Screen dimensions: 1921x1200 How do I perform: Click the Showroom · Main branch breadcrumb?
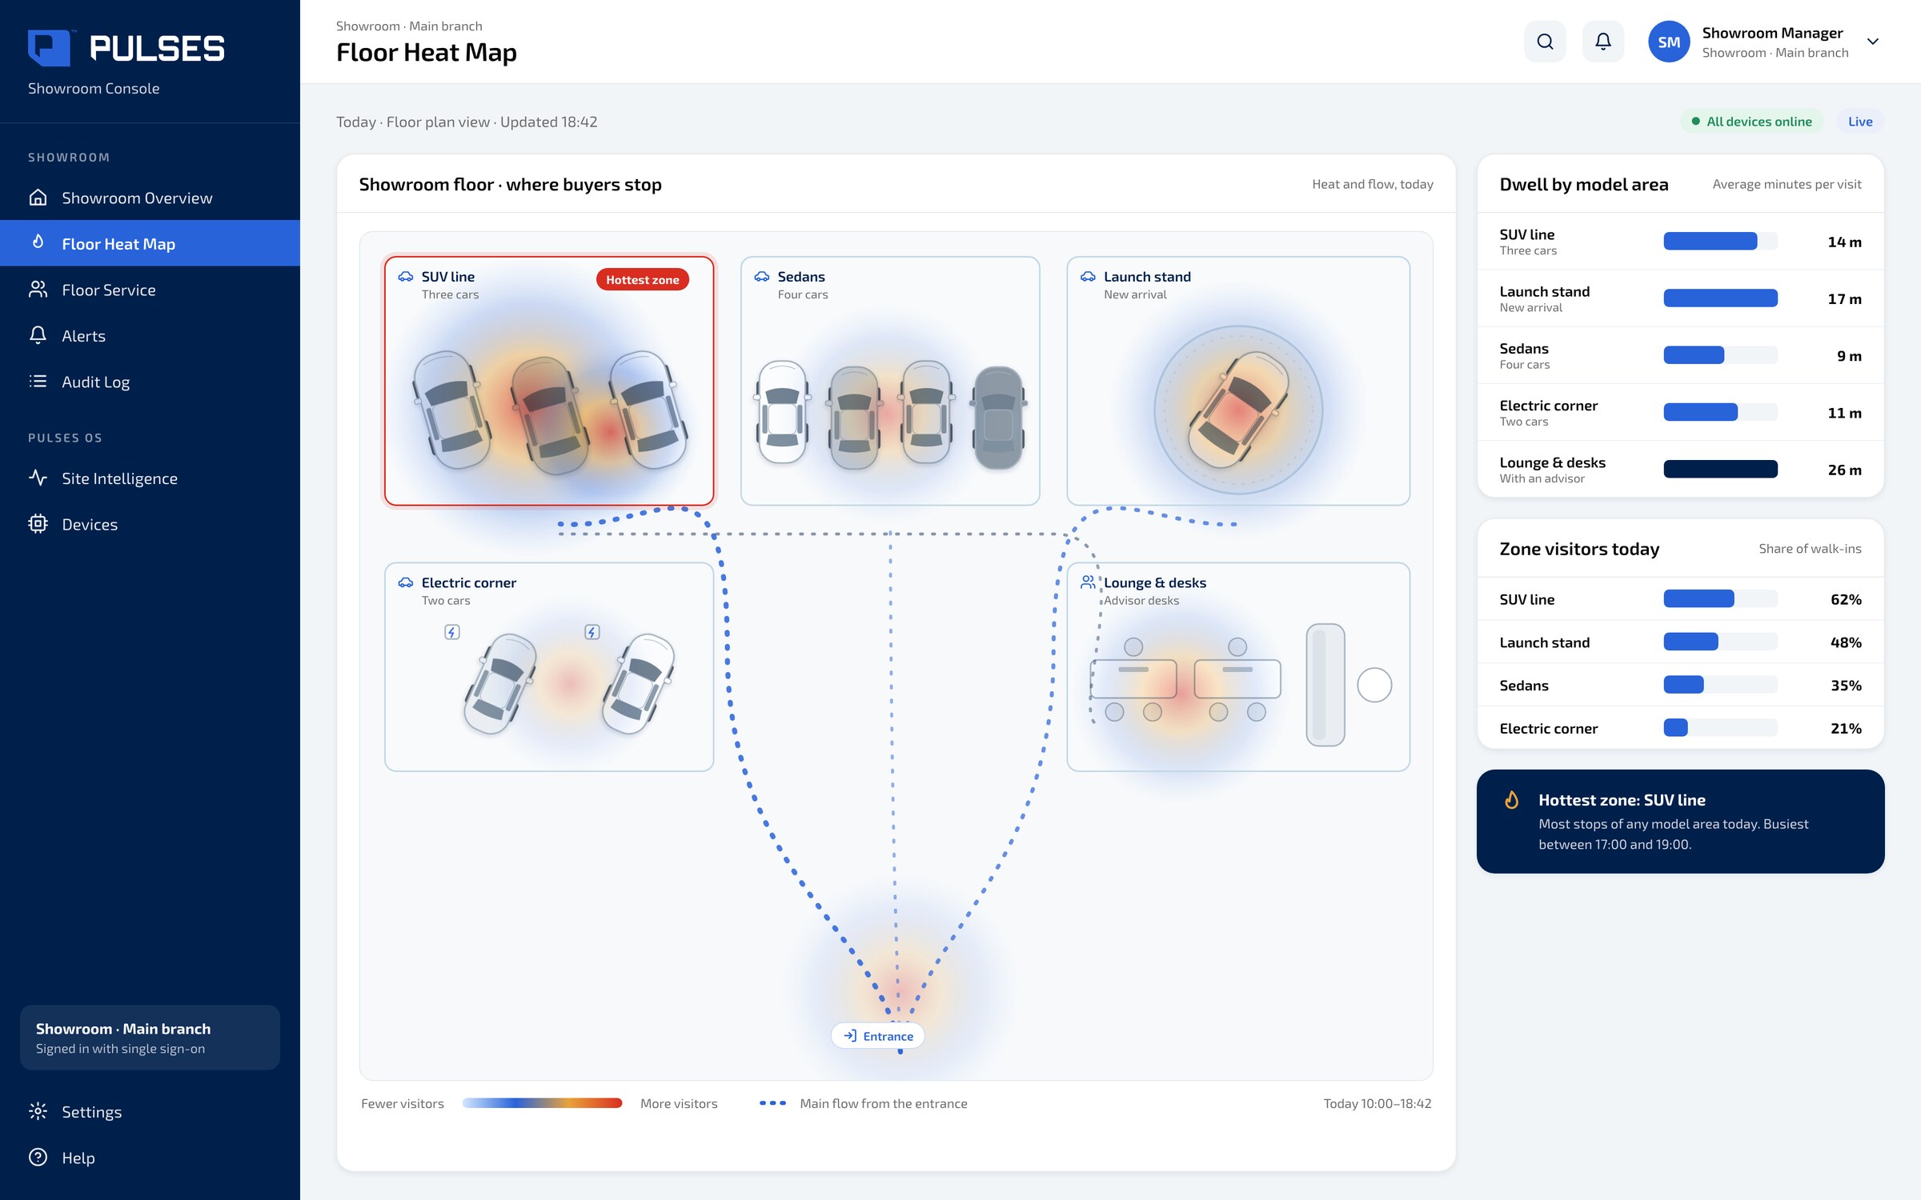coord(409,26)
